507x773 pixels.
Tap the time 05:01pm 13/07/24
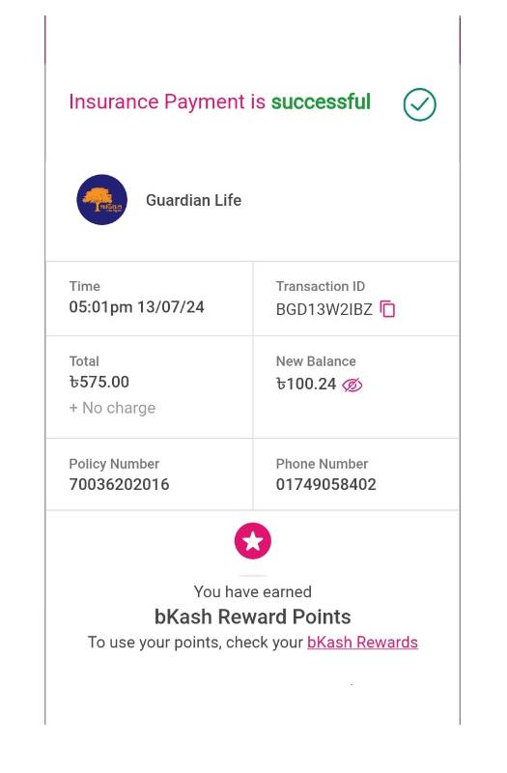[136, 307]
